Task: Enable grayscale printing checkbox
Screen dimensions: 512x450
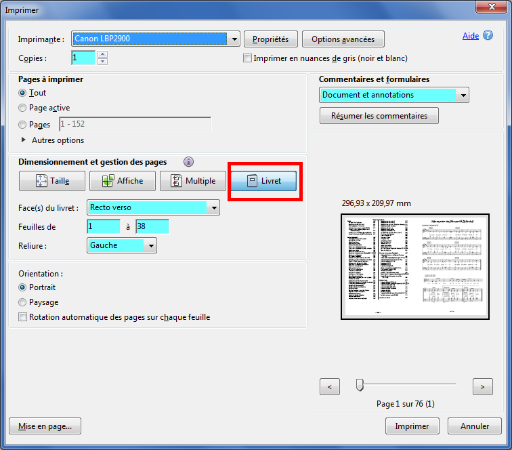Action: click(x=248, y=59)
